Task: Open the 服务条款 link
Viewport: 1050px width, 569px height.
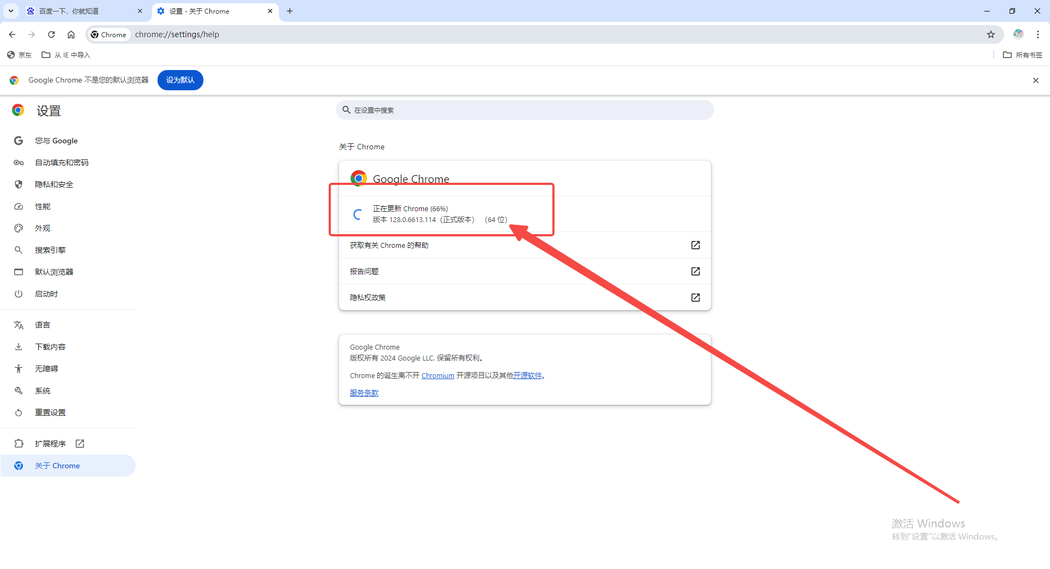Action: pyautogui.click(x=364, y=393)
